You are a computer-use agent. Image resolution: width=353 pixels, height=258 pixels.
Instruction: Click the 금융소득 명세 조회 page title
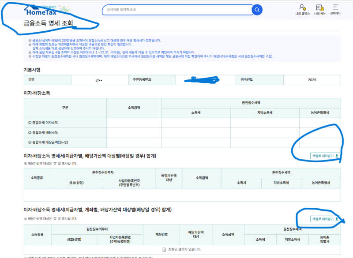(x=48, y=23)
